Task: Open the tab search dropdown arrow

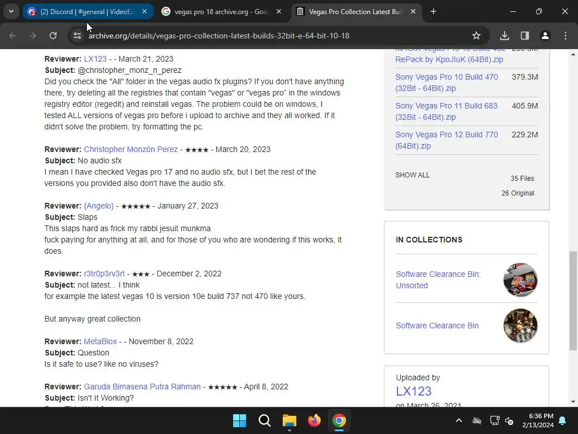Action: coord(11,11)
